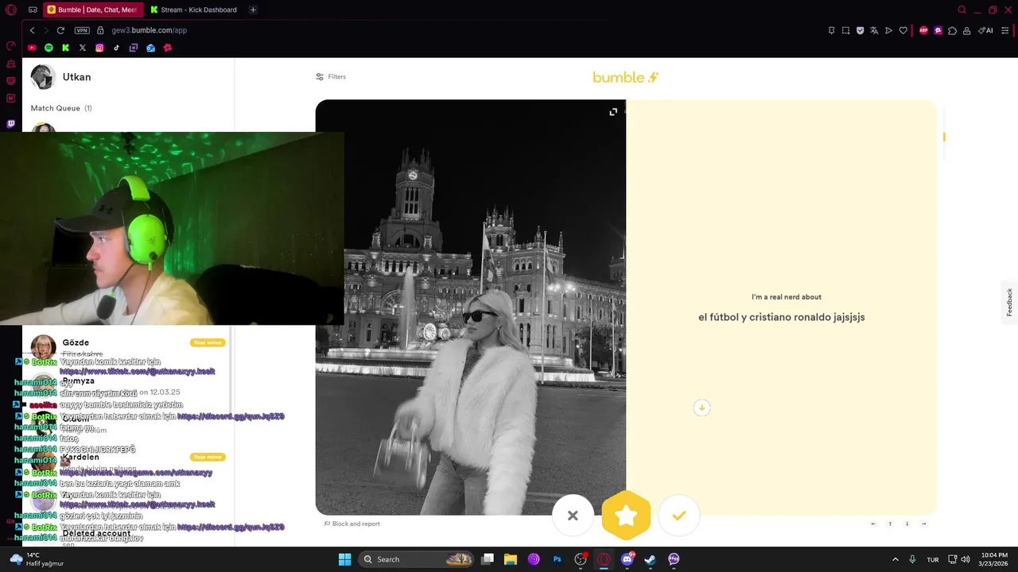Like the profile with the checkmark button
1018x572 pixels.
click(x=678, y=516)
